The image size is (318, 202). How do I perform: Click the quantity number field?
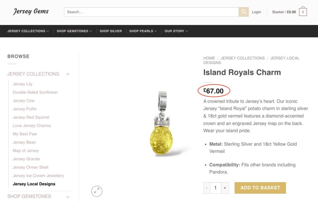point(216,188)
